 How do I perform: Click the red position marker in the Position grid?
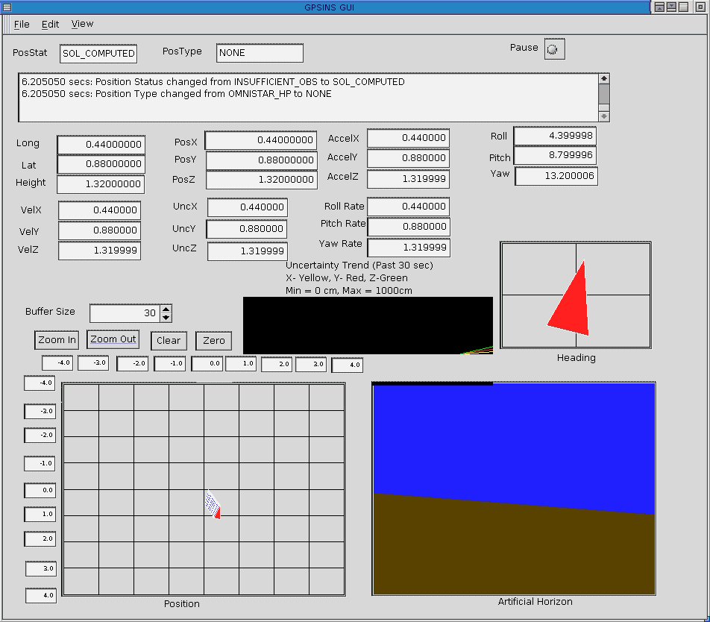pyautogui.click(x=218, y=513)
